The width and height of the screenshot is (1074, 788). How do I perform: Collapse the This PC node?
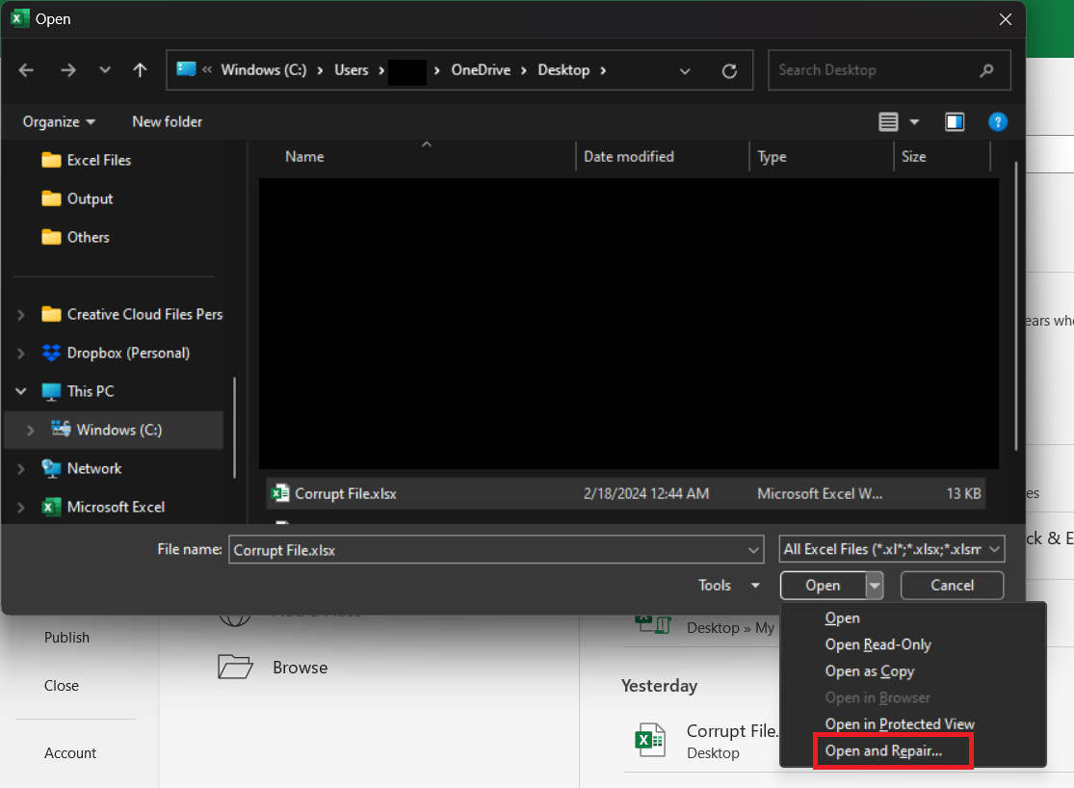20,391
